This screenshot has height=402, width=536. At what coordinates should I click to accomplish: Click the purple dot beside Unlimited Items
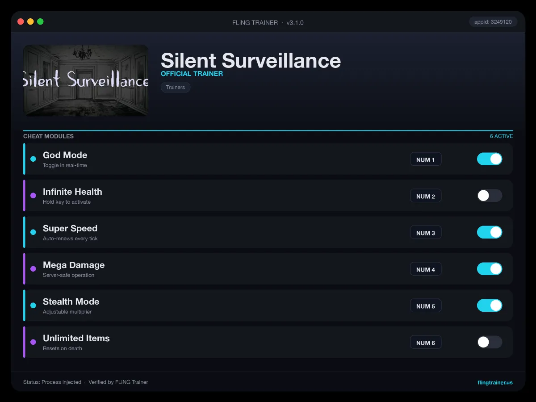click(33, 342)
